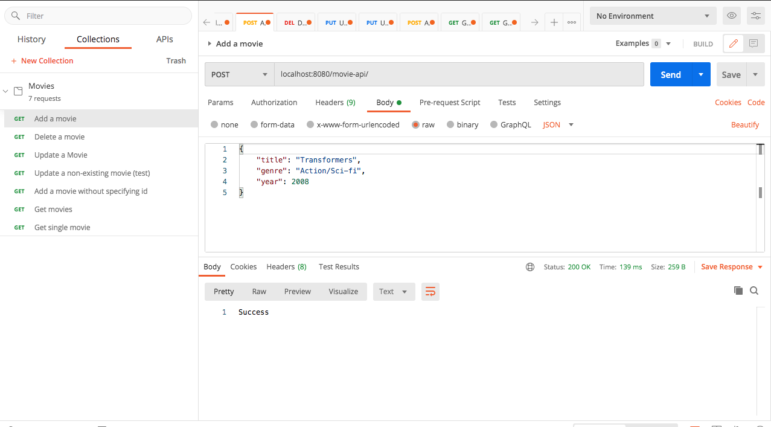The image size is (771, 427).
Task: View the response Cookies tab
Action: pyautogui.click(x=243, y=267)
